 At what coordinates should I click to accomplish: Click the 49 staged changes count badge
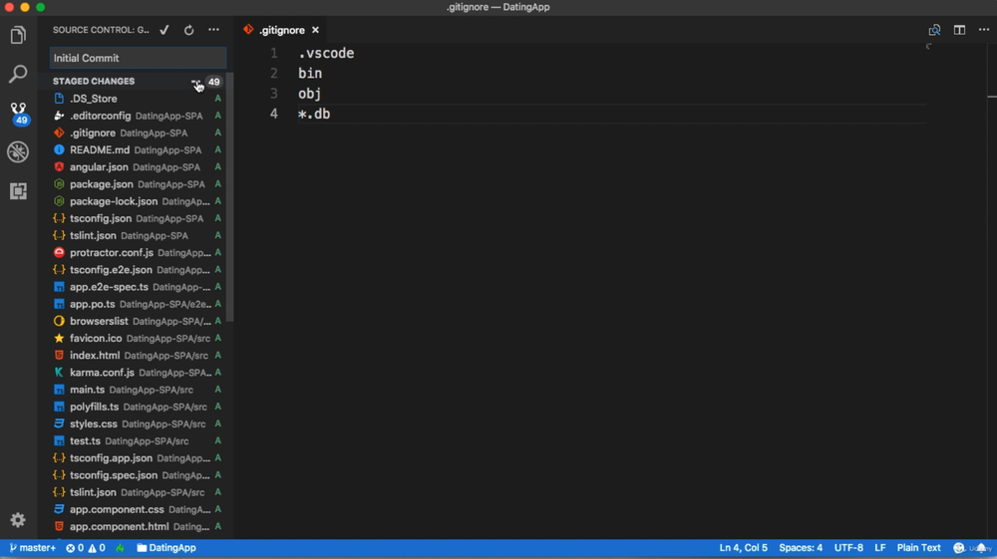[213, 82]
